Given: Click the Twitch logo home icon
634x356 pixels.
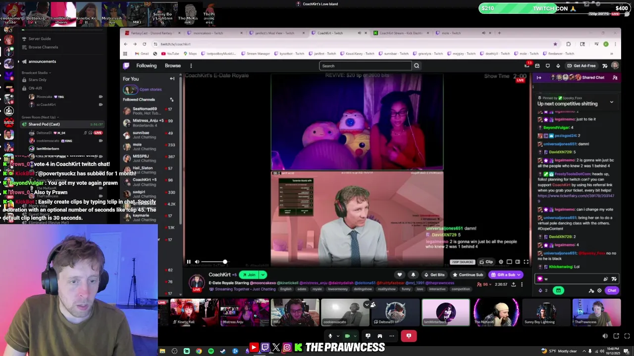Looking at the screenshot, I should (126, 66).
